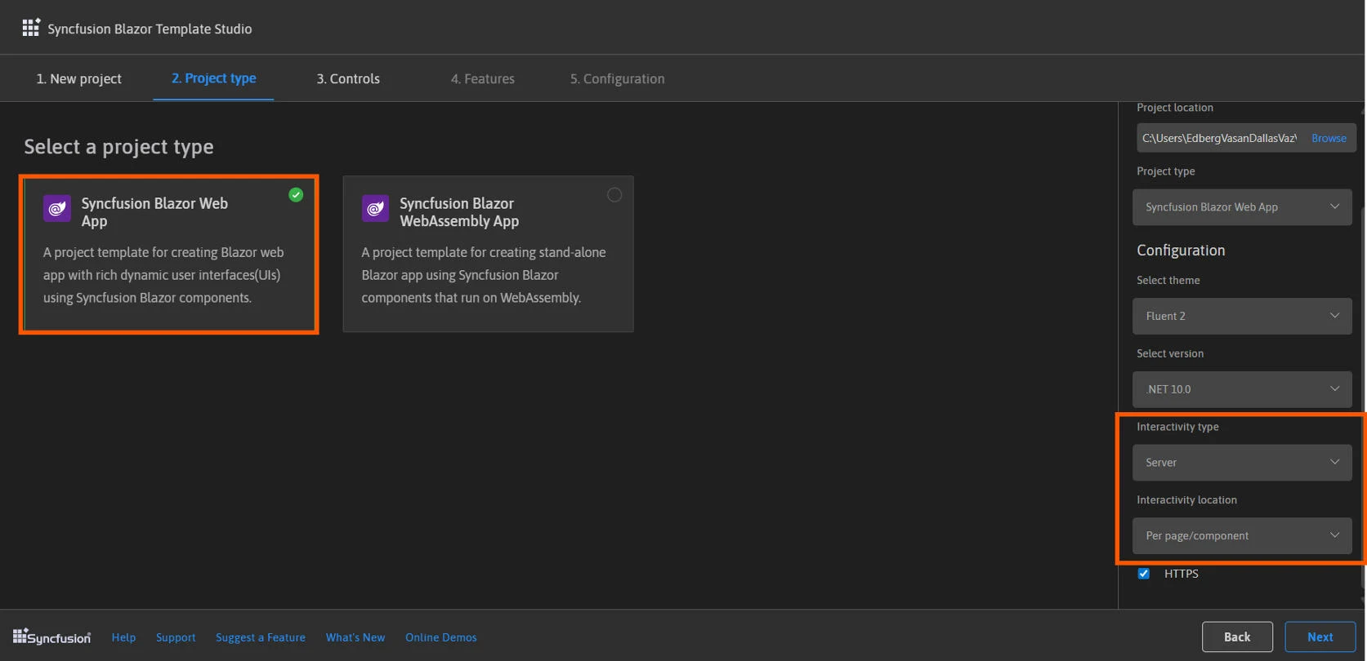Click the Select a project type heading
This screenshot has width=1367, height=661.
[x=118, y=147]
